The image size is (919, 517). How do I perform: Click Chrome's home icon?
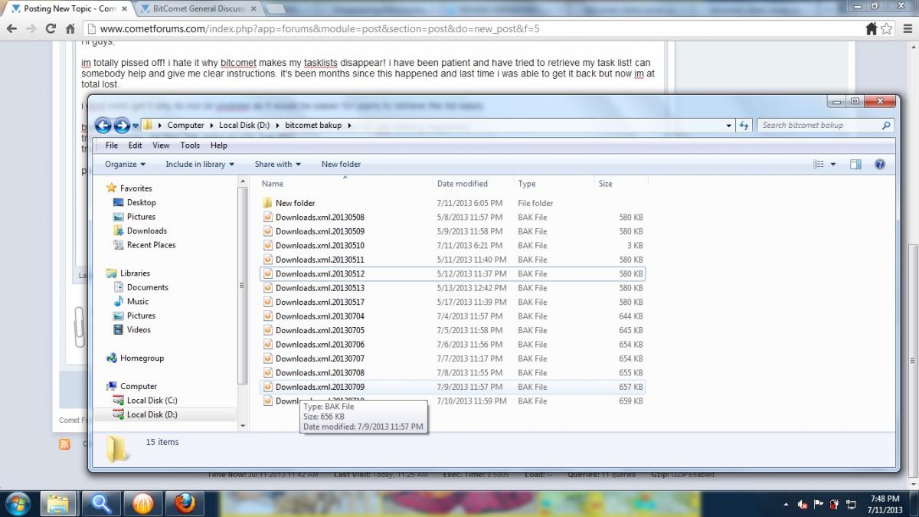pyautogui.click(x=70, y=29)
